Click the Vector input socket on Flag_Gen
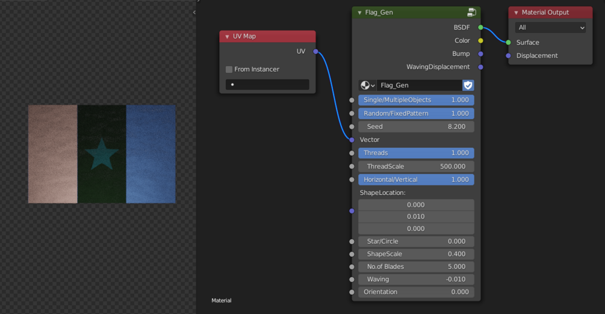 tap(352, 140)
